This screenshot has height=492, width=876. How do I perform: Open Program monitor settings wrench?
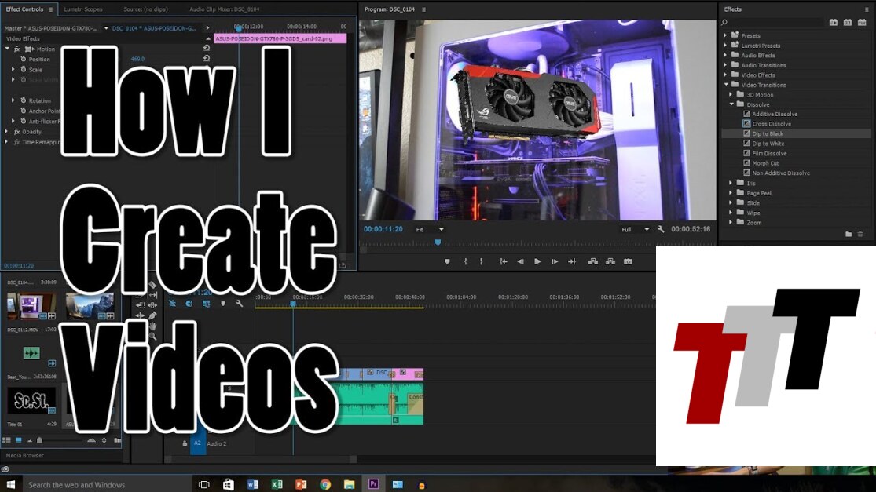click(x=661, y=229)
